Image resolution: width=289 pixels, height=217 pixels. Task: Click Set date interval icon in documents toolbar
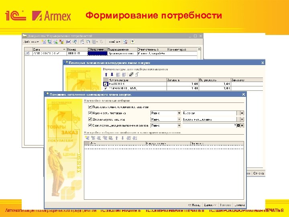69,42
